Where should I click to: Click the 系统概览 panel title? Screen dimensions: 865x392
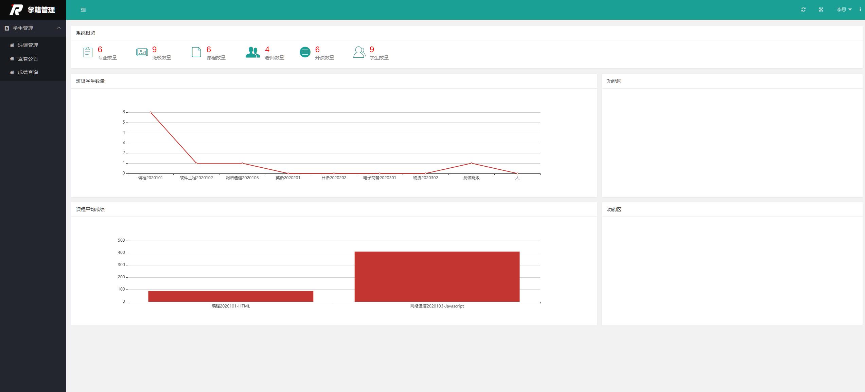click(x=86, y=33)
